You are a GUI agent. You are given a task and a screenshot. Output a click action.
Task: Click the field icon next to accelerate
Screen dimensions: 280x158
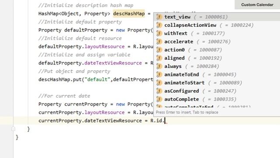coord(159,42)
